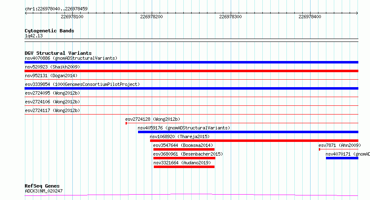Click the nsv952131 (Dogan2014) label
The height and width of the screenshot is (200, 370).
pyautogui.click(x=51, y=76)
